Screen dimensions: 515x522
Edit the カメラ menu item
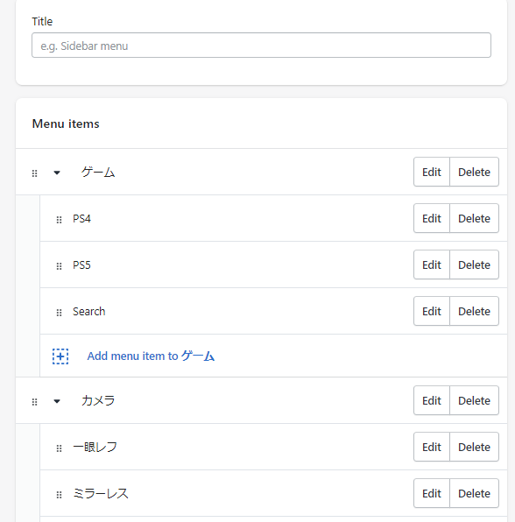click(432, 400)
